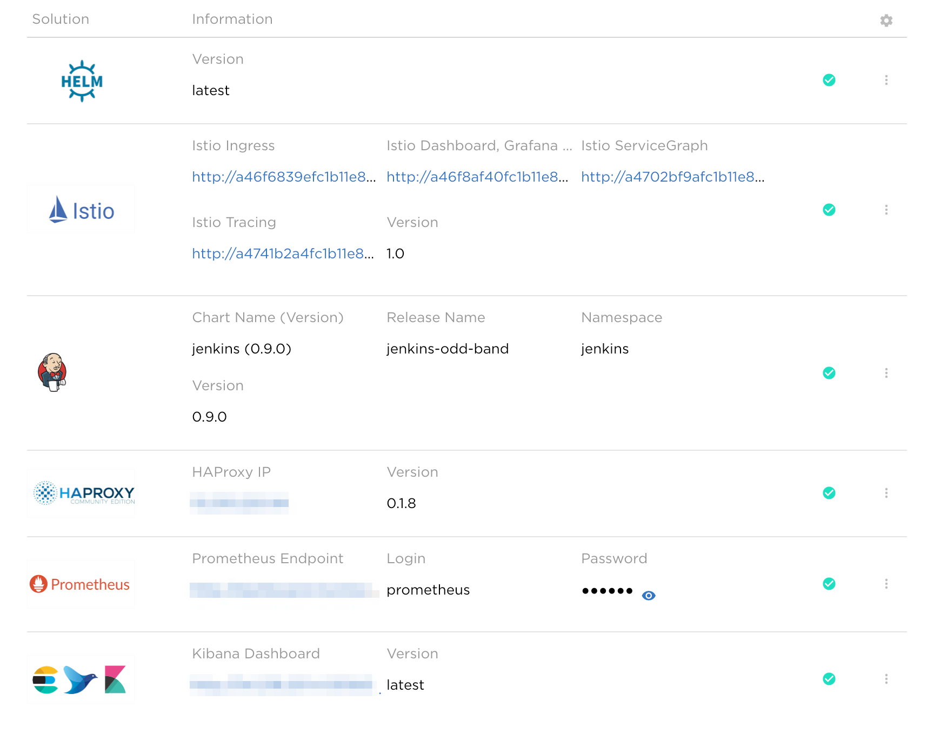The image size is (934, 734).
Task: Open the three-dot menu for Kibana row
Action: point(886,679)
